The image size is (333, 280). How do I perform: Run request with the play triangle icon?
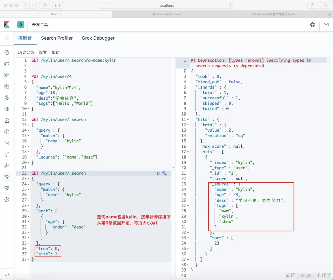[159, 173]
